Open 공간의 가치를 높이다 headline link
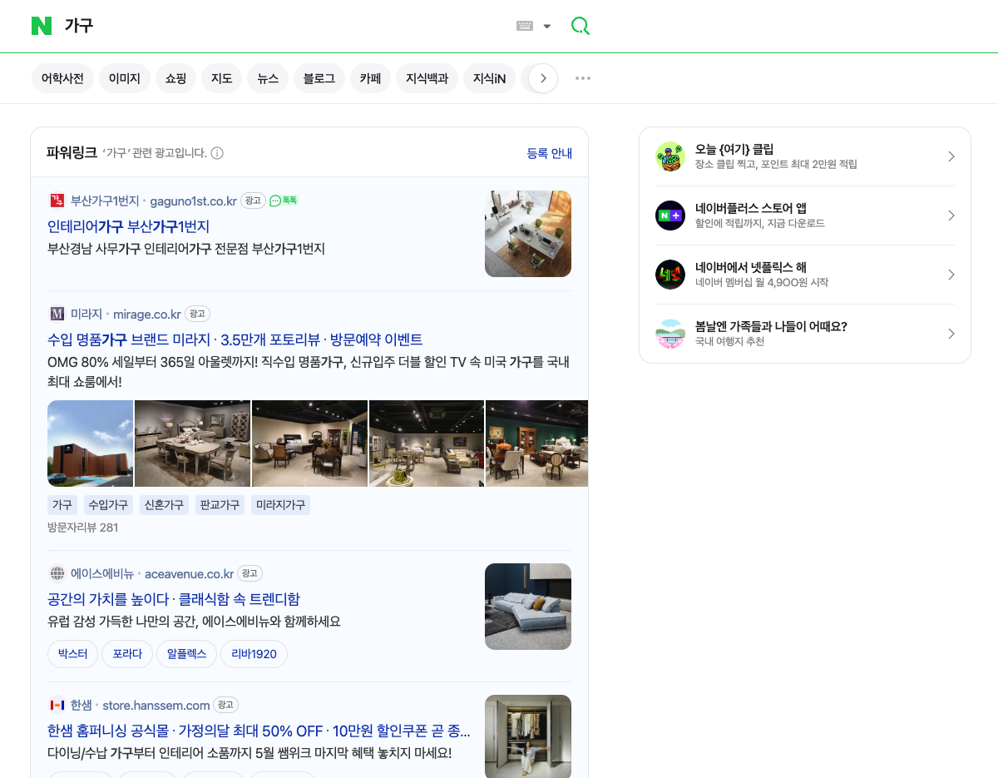Image resolution: width=998 pixels, height=778 pixels. pyautogui.click(x=107, y=599)
